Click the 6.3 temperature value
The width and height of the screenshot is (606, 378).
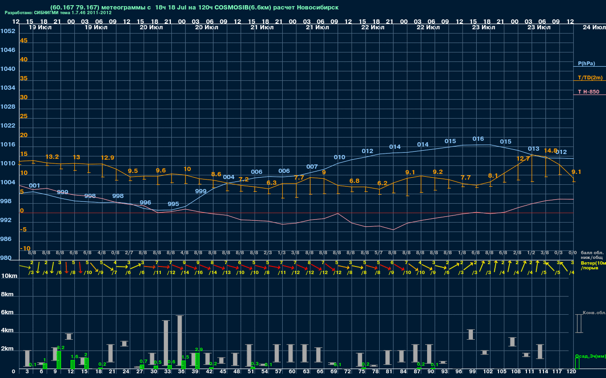coord(272,183)
